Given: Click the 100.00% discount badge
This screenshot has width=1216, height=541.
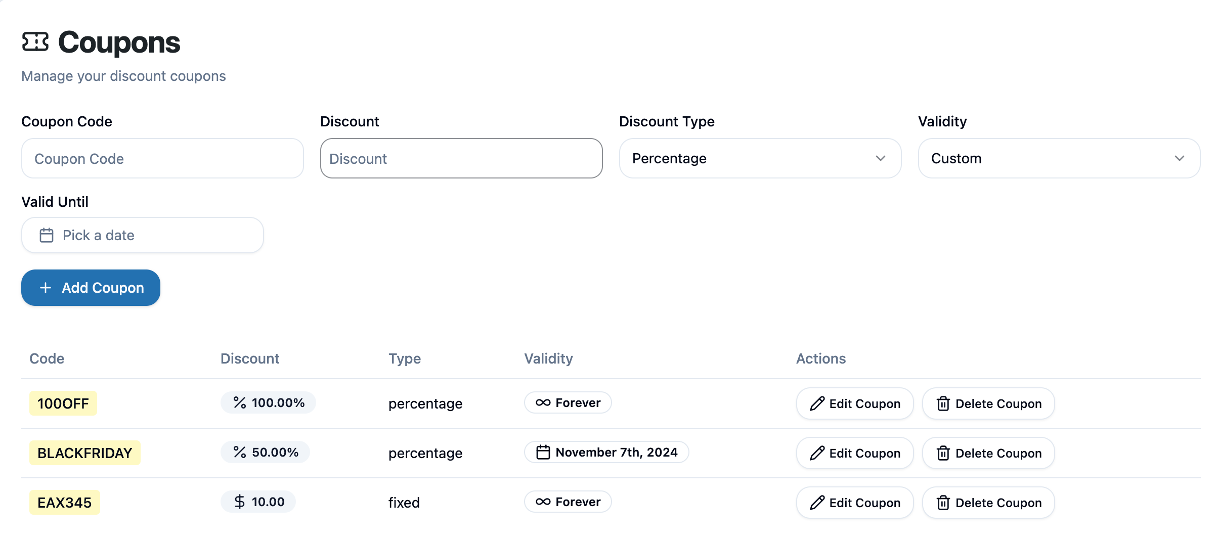Looking at the screenshot, I should coord(268,402).
